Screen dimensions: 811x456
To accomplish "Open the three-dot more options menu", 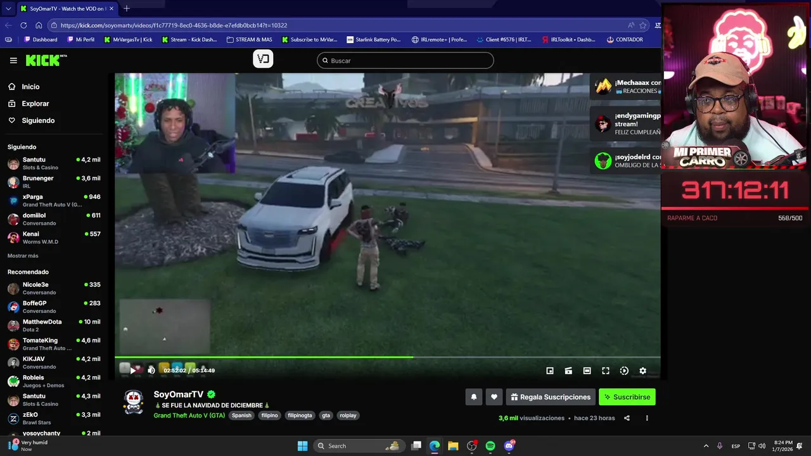I will [x=647, y=418].
